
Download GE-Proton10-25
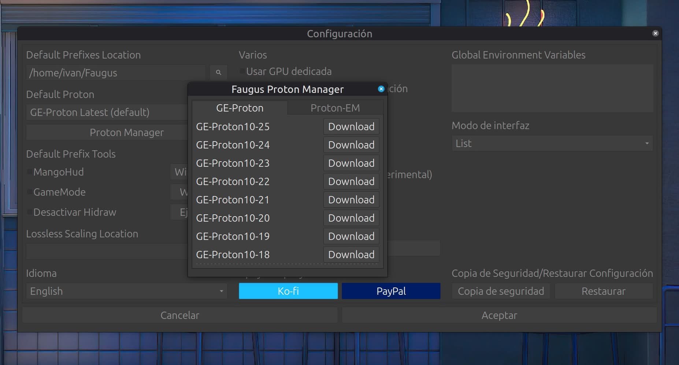pos(351,127)
